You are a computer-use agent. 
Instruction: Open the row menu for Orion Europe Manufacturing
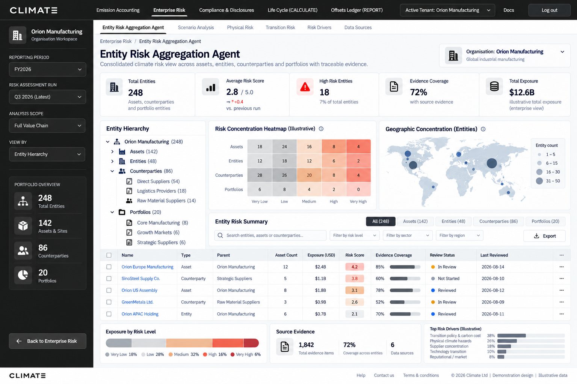[562, 267]
